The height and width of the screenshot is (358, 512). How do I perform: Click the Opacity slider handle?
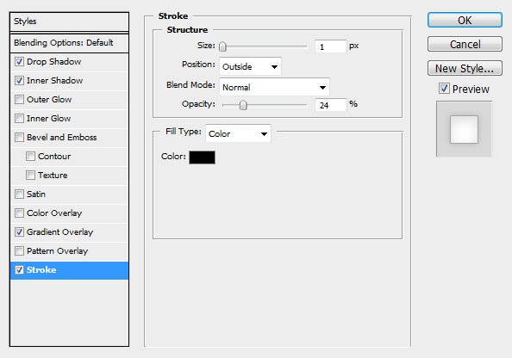pos(243,105)
